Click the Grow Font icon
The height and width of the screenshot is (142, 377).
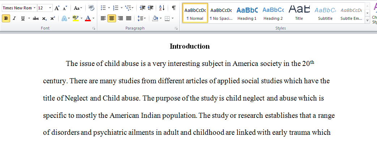pyautogui.click(x=57, y=8)
